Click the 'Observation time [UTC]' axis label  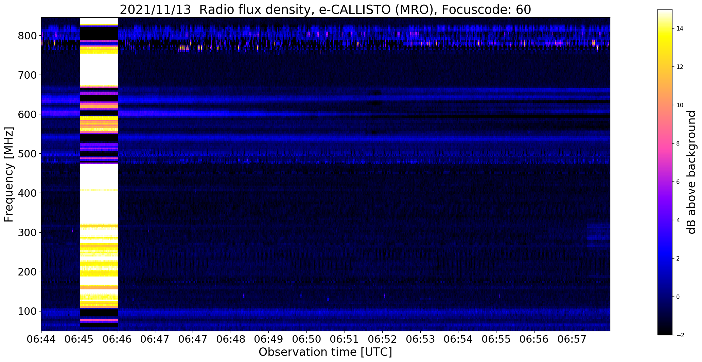(x=325, y=352)
